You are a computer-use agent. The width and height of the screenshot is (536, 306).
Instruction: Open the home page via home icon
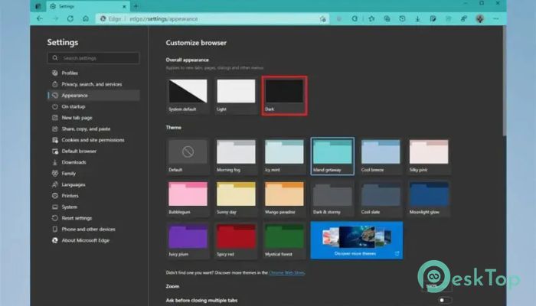(x=86, y=19)
